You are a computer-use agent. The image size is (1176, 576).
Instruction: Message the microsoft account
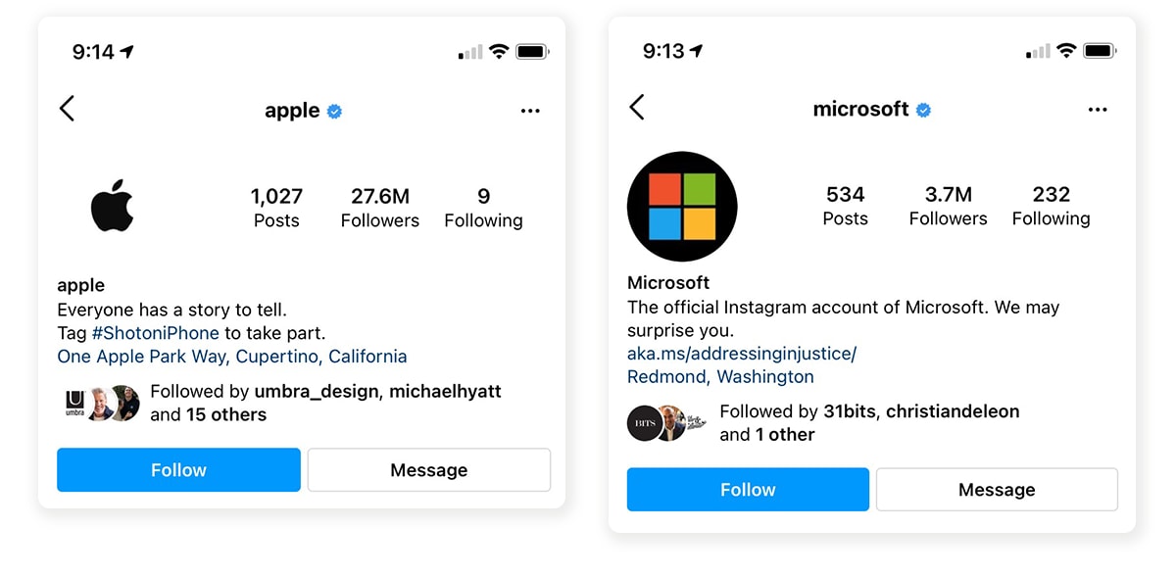click(x=997, y=490)
